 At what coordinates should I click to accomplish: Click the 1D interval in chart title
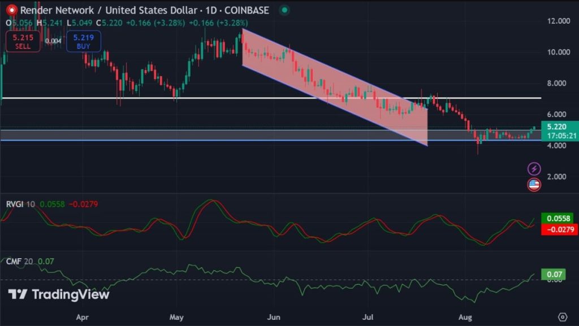coord(211,10)
